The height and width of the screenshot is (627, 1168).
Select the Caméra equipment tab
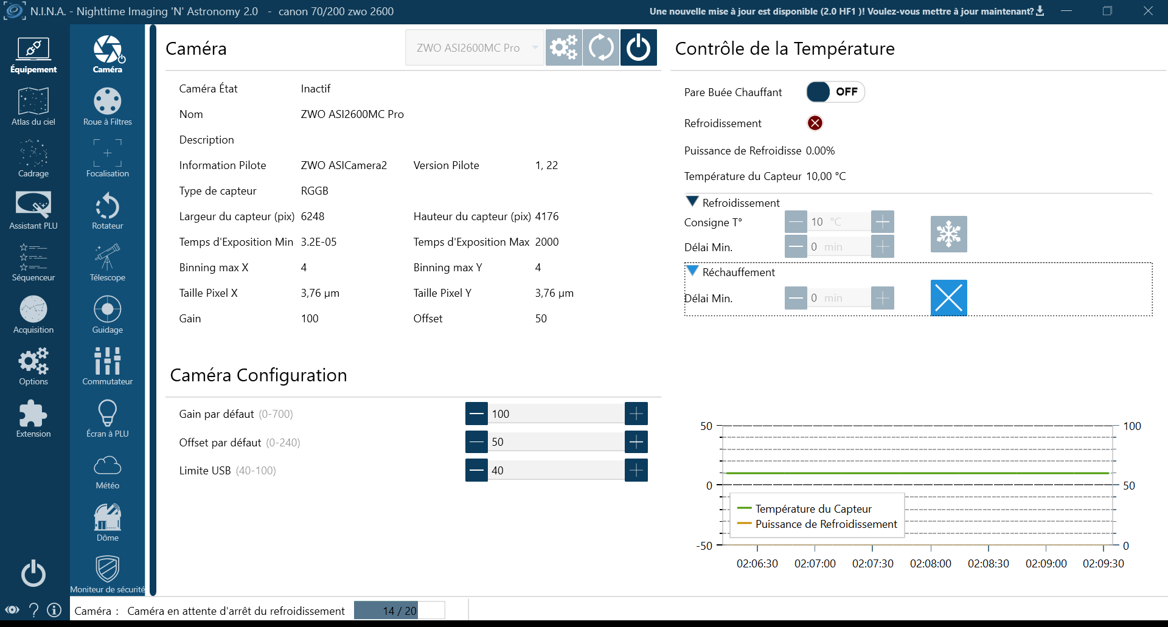coord(108,55)
